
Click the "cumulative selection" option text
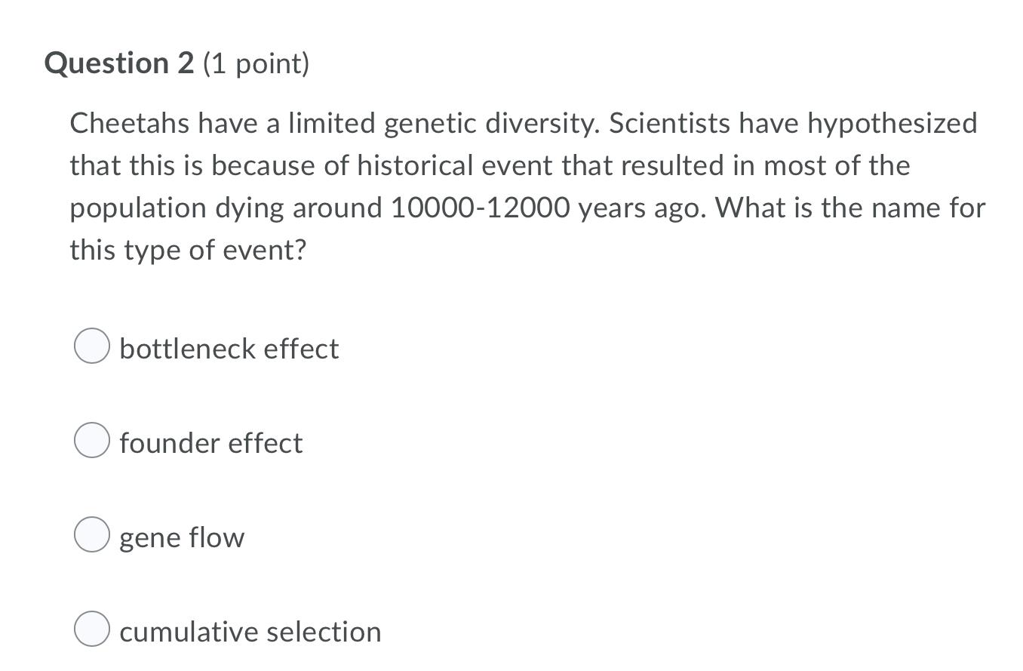250,632
